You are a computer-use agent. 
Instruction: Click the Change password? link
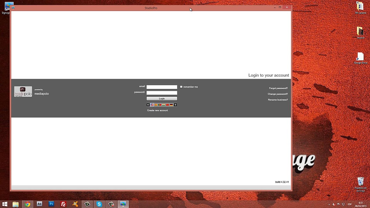click(278, 94)
